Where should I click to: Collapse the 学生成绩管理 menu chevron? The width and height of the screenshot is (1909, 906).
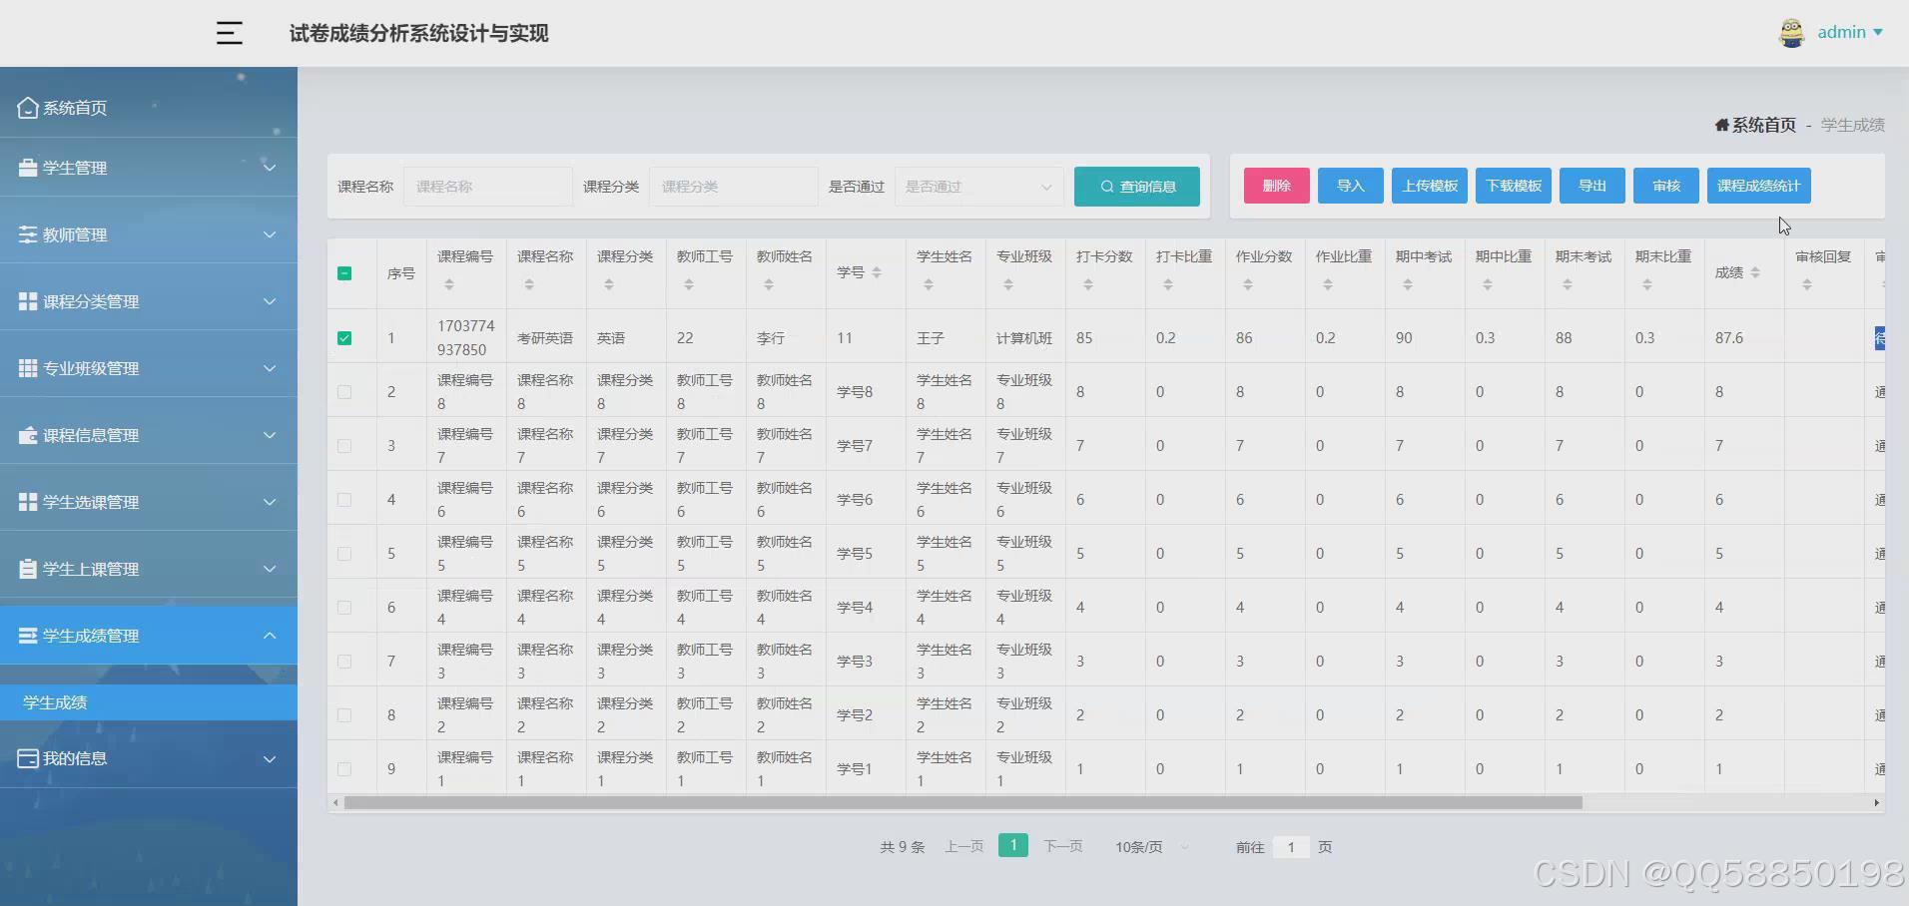(x=270, y=636)
